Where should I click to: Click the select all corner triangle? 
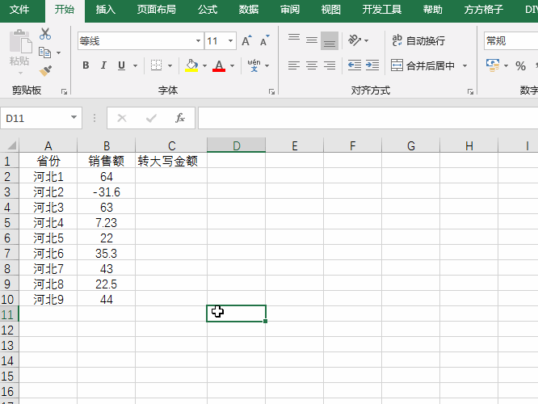click(11, 145)
